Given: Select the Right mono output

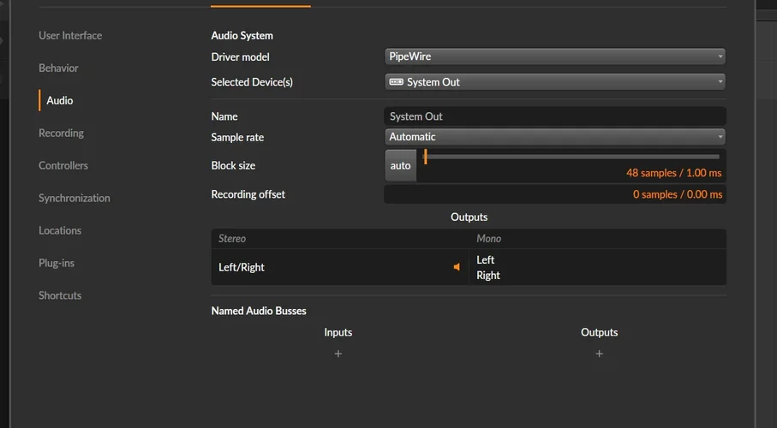Looking at the screenshot, I should (488, 276).
